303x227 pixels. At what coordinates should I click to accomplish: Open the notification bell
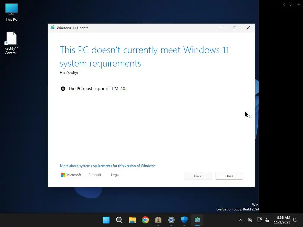click(295, 220)
